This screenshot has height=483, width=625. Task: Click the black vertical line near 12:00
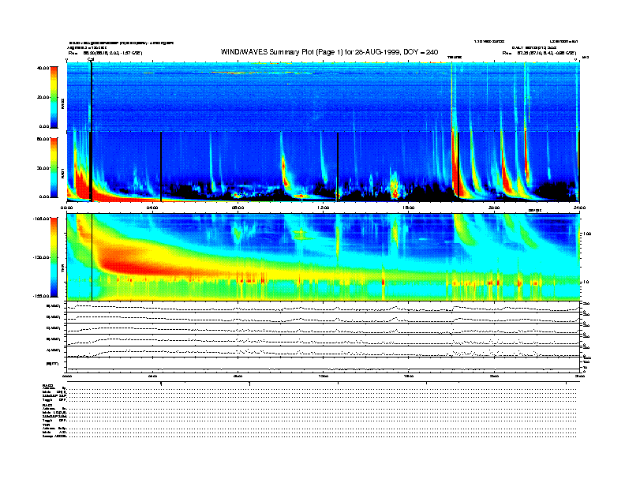click(x=337, y=166)
